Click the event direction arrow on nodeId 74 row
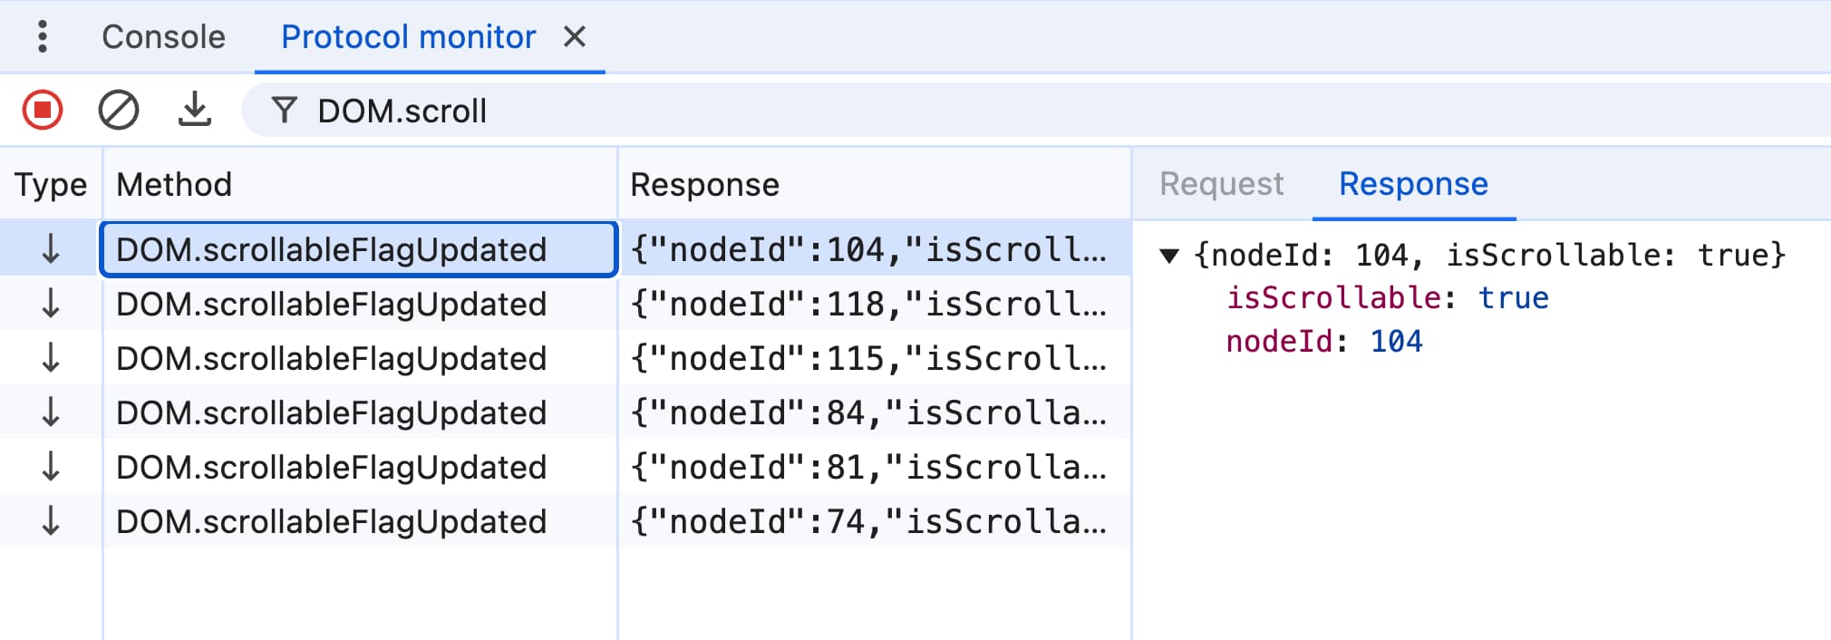 pyautogui.click(x=50, y=521)
